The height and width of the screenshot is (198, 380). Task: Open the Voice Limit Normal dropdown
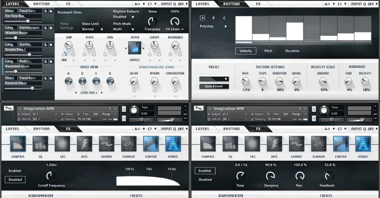click(x=92, y=29)
